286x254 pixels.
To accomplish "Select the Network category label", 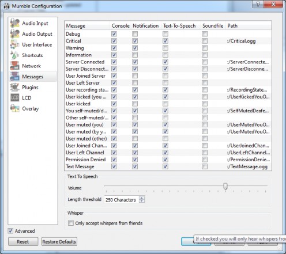I will 31,66.
